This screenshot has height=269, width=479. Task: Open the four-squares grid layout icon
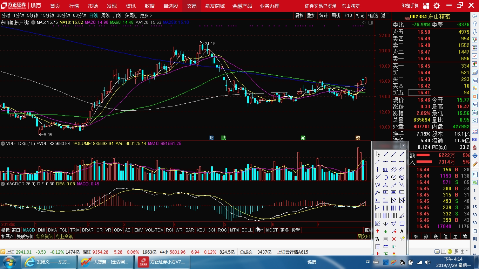click(x=426, y=6)
